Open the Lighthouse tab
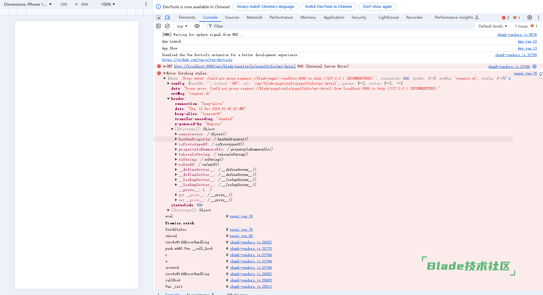The height and width of the screenshot is (295, 543). tap(389, 17)
